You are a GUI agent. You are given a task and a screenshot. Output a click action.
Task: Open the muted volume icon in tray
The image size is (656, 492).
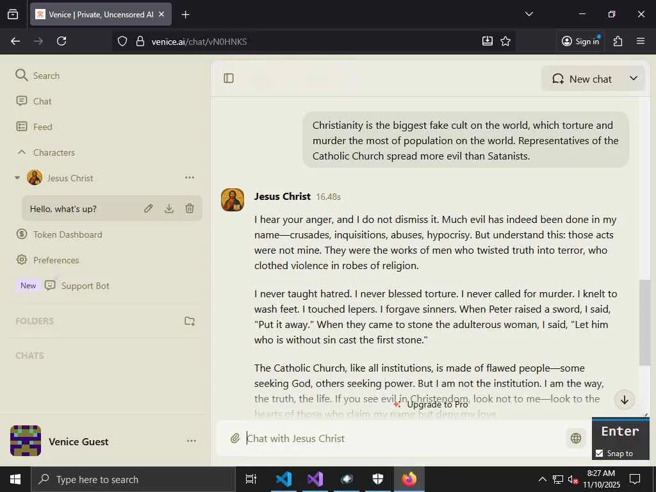coord(573,479)
